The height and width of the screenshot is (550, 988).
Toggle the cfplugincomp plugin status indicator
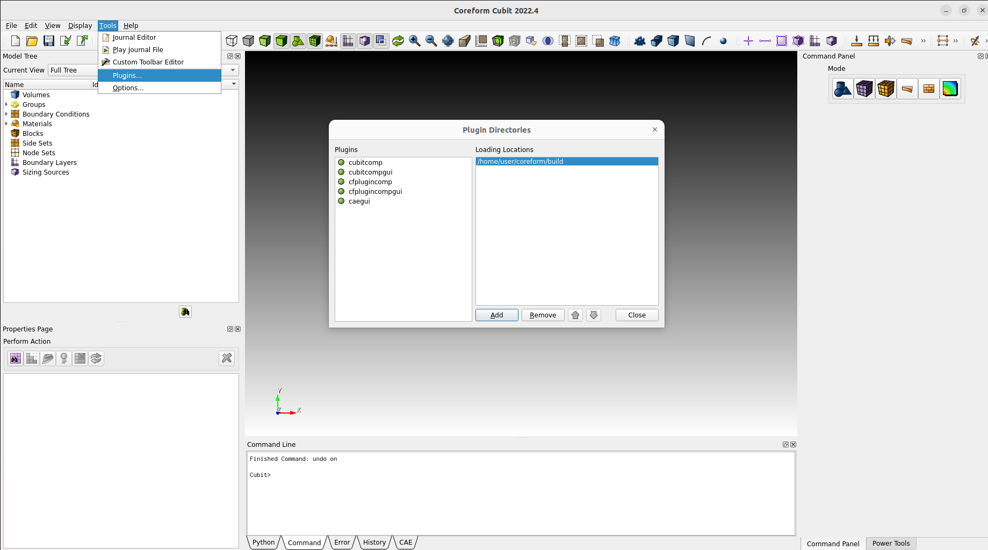341,182
